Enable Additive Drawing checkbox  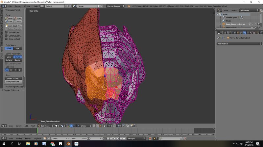click(x=6, y=32)
